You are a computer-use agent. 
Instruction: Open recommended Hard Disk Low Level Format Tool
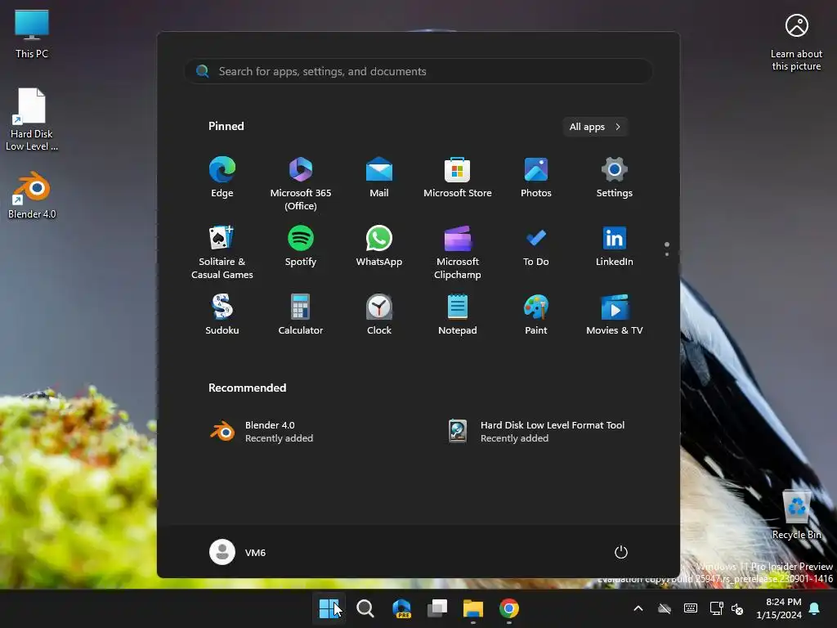[536, 432]
